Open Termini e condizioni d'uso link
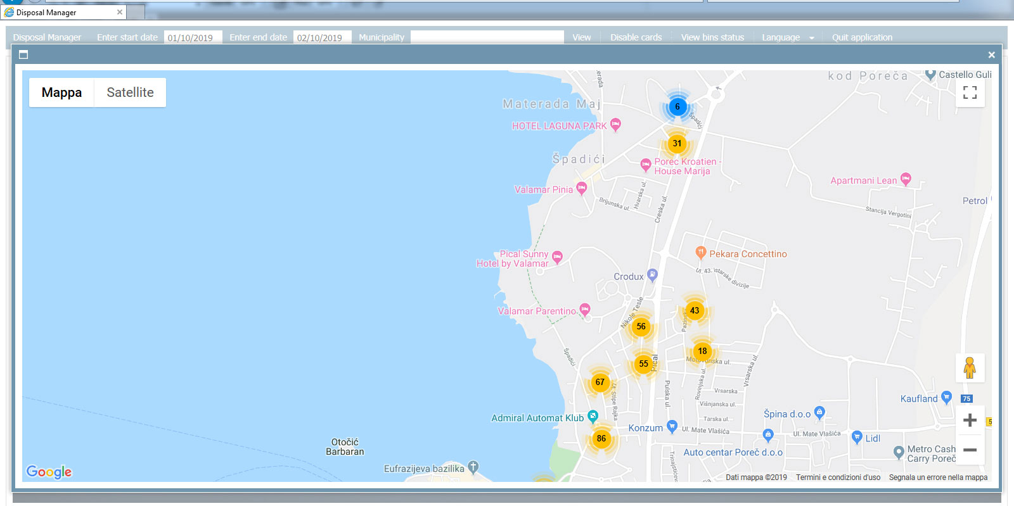 click(x=838, y=478)
